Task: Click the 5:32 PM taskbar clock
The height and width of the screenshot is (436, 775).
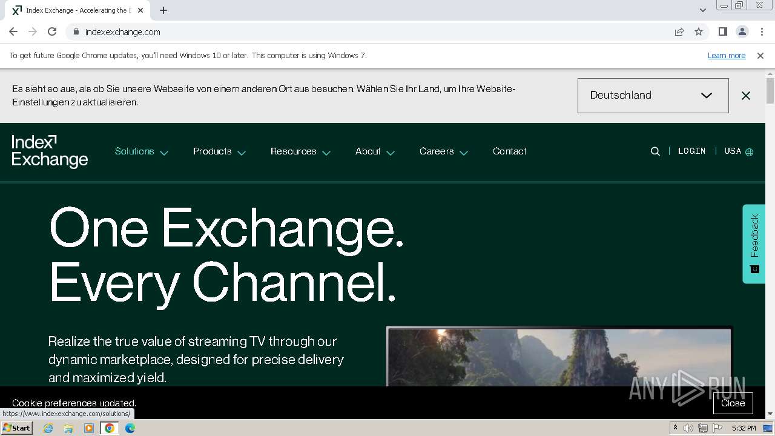Action: pyautogui.click(x=744, y=428)
